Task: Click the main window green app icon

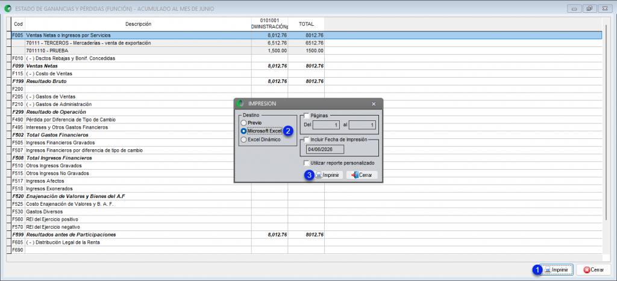Action: (7, 8)
